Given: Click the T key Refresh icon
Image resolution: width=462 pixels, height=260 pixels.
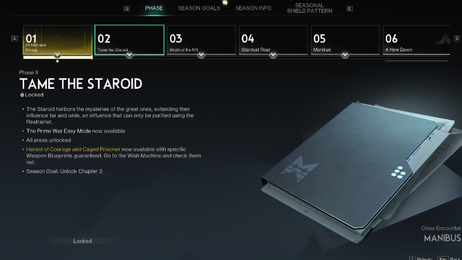Looking at the screenshot, I should [412, 259].
